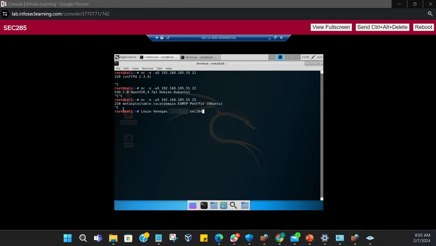Click the 'Louie Venegas' text at the prompt

pyautogui.click(x=154, y=111)
